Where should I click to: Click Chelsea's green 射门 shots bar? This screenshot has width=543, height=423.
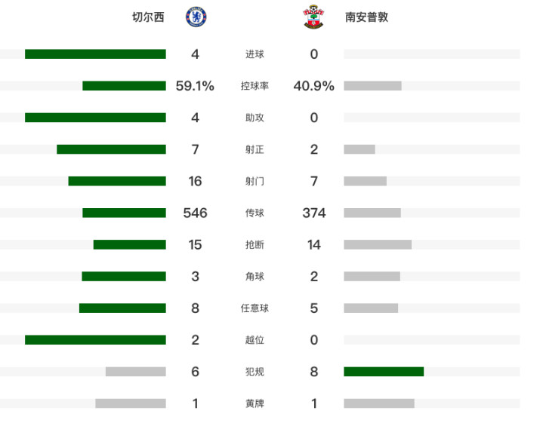(117, 181)
